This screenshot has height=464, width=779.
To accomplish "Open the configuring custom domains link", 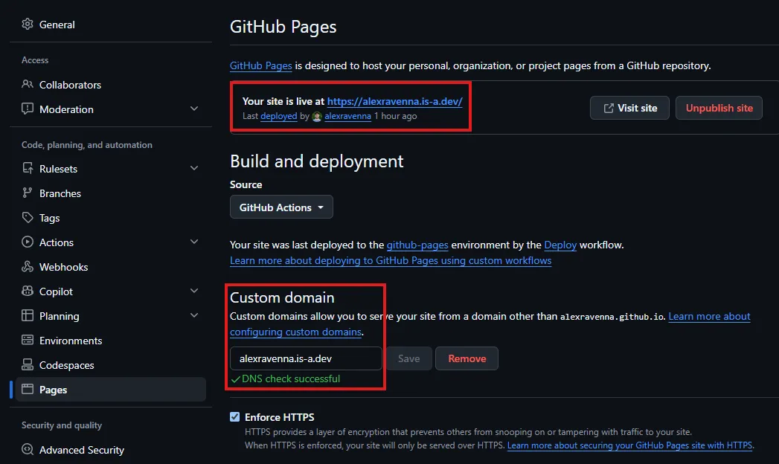I will [x=295, y=332].
